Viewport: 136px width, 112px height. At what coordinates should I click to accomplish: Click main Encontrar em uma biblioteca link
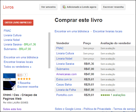point(72,31)
